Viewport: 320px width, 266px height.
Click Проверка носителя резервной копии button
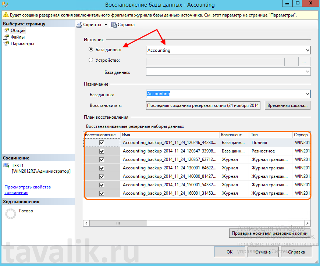270,233
